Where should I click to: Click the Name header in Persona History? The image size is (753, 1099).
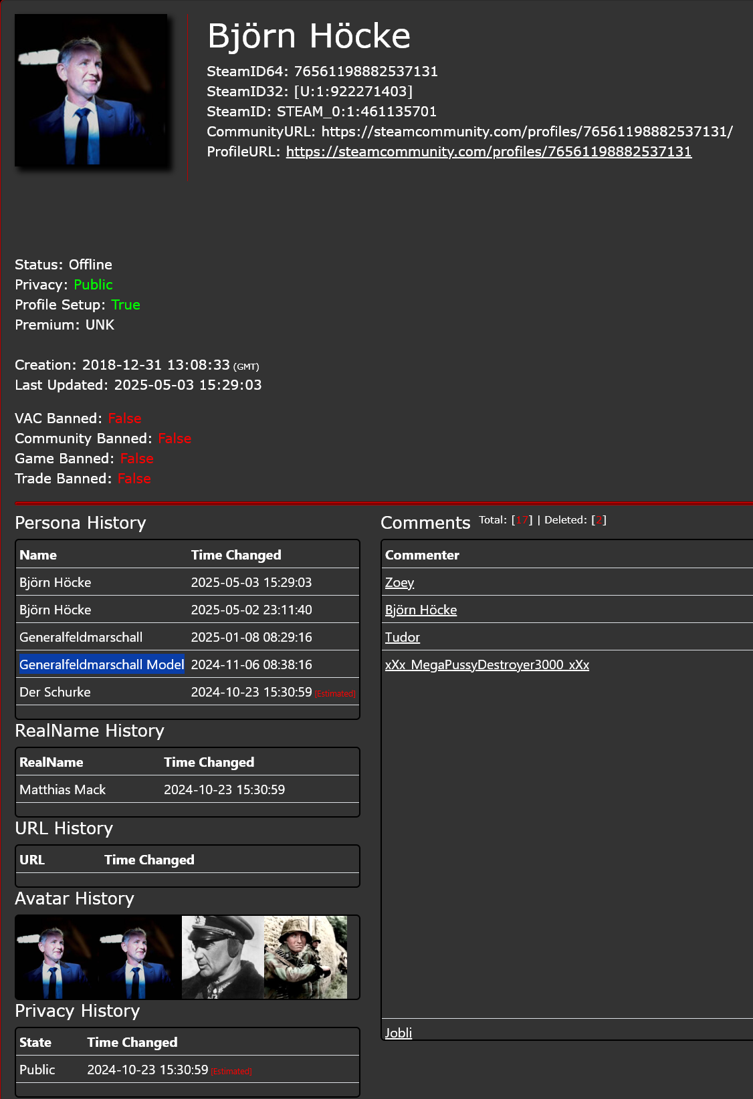38,556
